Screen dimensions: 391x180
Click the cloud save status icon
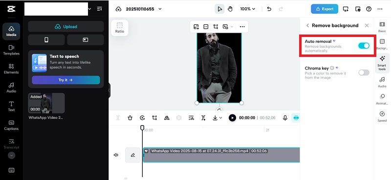click(x=118, y=9)
